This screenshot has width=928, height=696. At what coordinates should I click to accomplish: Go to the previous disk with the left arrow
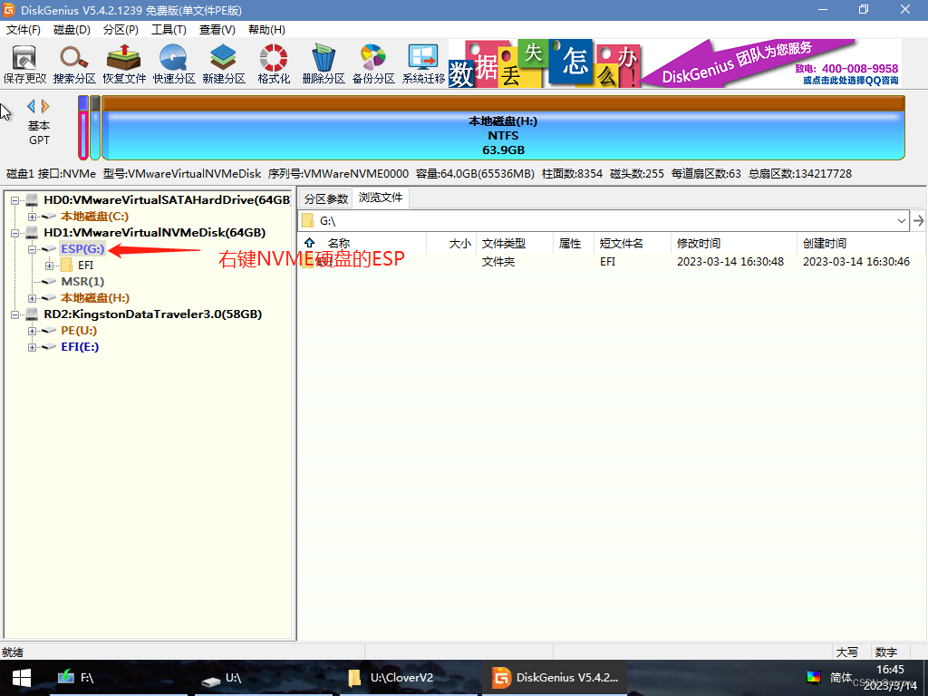tap(32, 107)
